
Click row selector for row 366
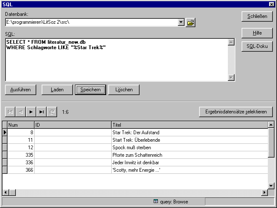pos(5,170)
